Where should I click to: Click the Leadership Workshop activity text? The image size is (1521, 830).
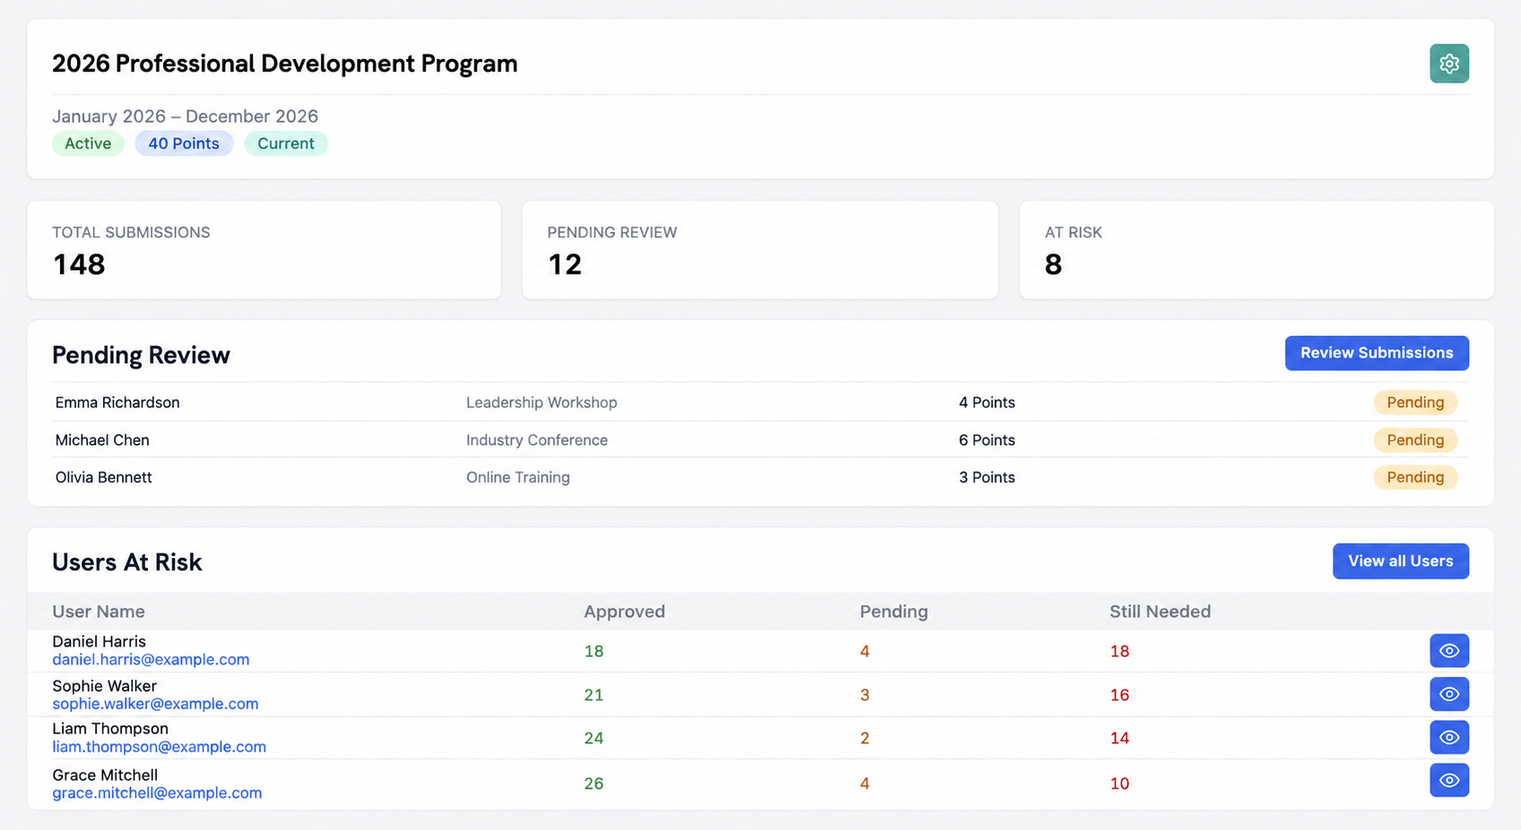coord(541,403)
